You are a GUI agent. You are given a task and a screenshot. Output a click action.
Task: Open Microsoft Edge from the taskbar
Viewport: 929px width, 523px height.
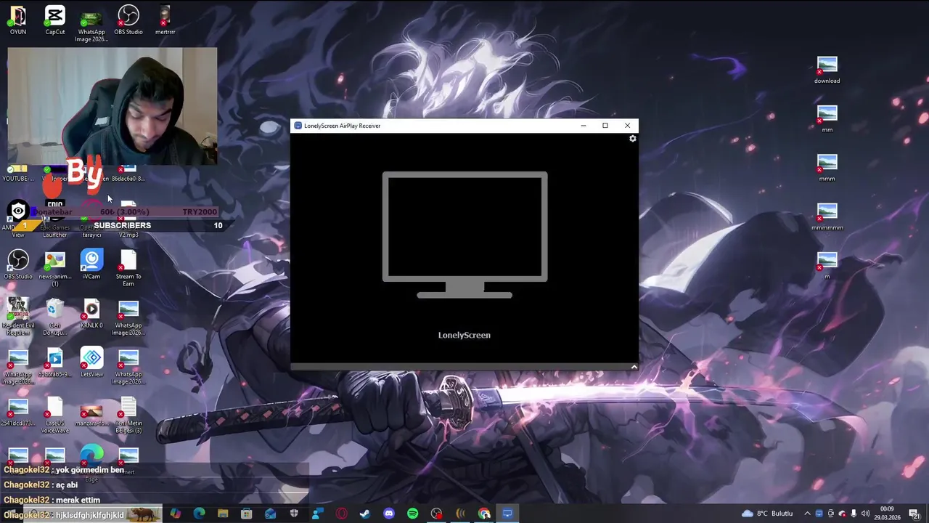pyautogui.click(x=199, y=514)
